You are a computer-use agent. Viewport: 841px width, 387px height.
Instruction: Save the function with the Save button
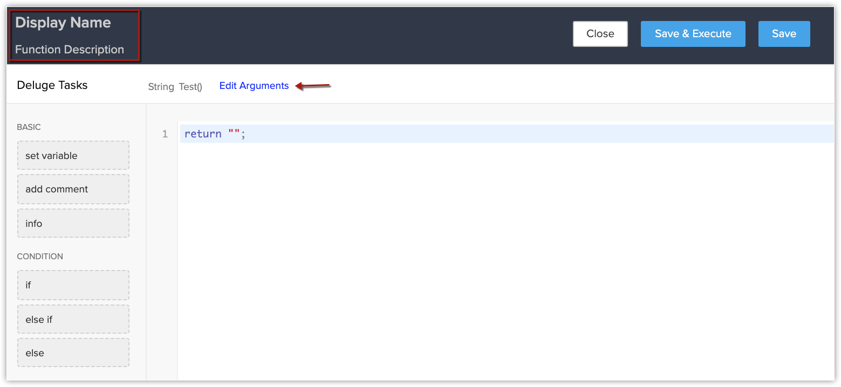[x=784, y=34]
